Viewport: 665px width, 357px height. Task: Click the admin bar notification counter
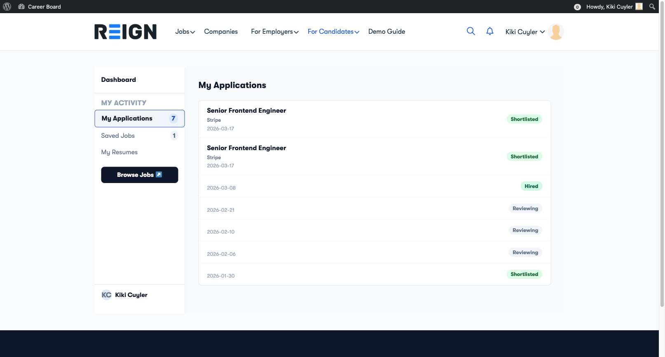pos(577,7)
